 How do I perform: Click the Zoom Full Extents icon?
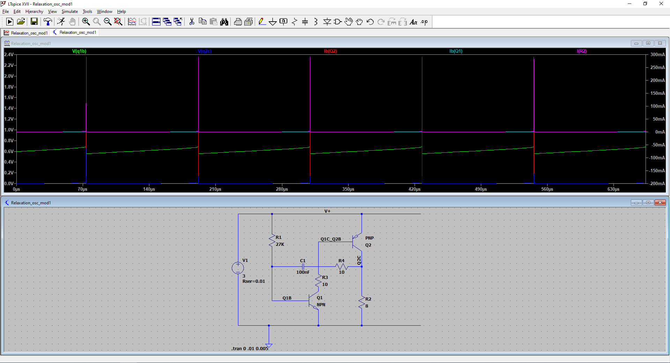pyautogui.click(x=118, y=22)
